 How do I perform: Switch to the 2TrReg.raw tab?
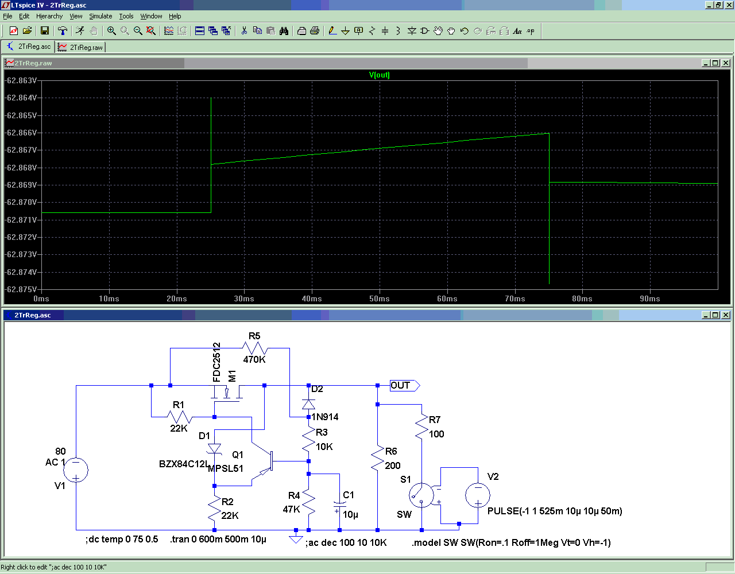coord(80,47)
